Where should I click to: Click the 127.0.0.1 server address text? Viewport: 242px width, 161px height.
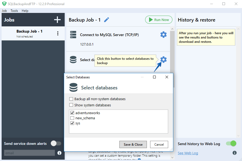pos(87,44)
